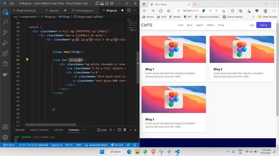This screenshot has height=156, width=279.
Task: Click the Login link on webpage
Action: coord(252,25)
